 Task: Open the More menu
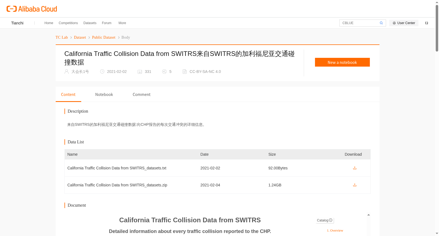122,23
